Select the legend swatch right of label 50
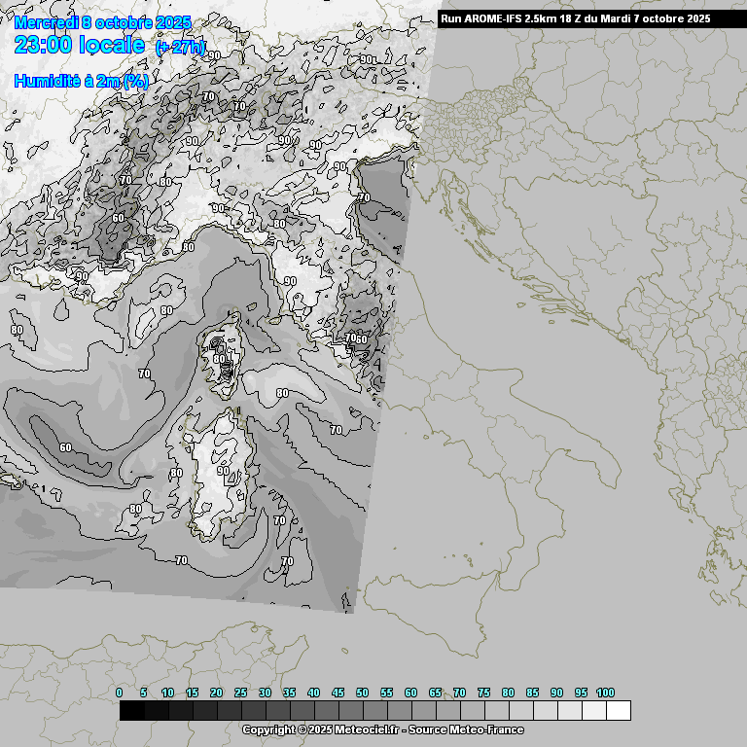Screen dimensions: 747x747 [374, 711]
